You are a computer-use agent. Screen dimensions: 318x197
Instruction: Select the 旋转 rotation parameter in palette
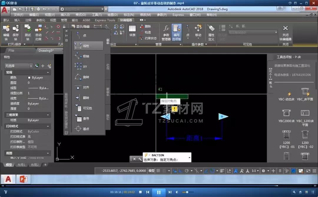point(85,77)
